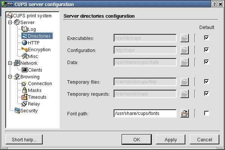Click the Browsing icon in tree

coord(17,77)
